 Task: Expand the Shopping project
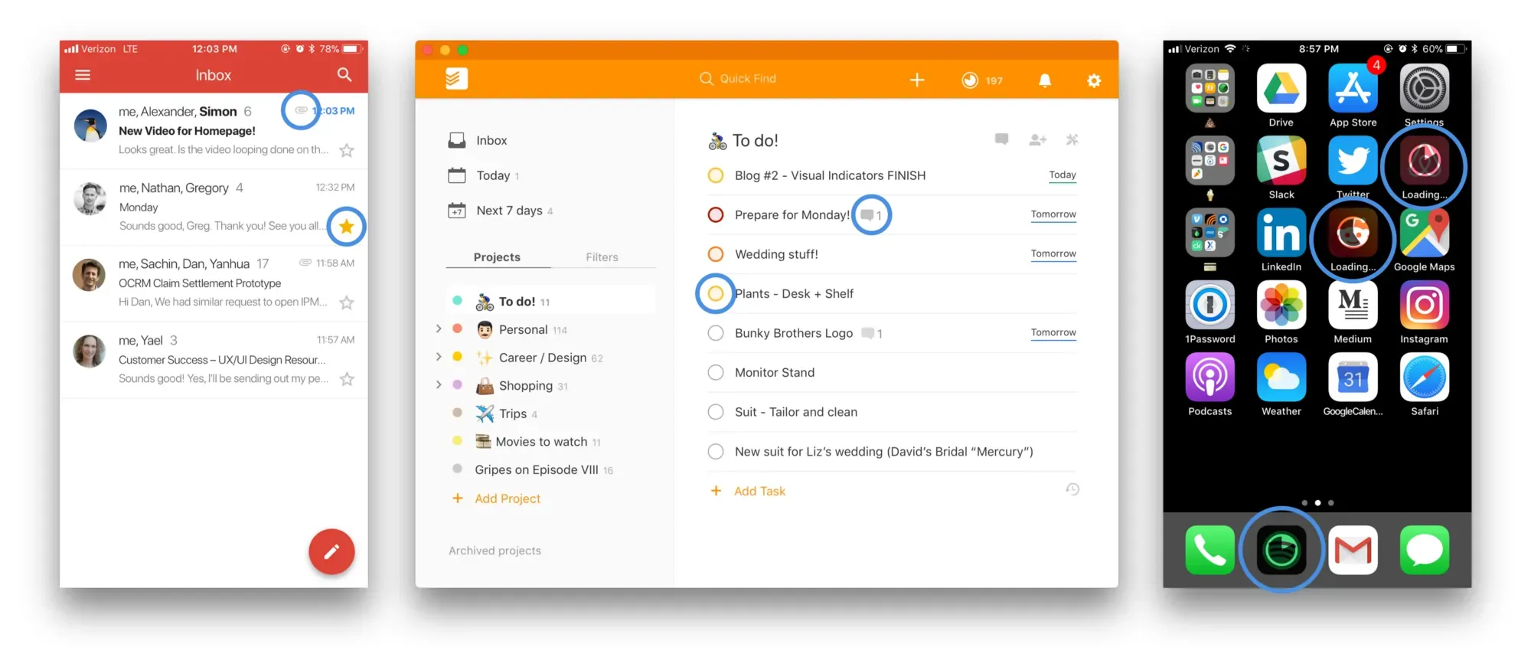pyautogui.click(x=439, y=384)
